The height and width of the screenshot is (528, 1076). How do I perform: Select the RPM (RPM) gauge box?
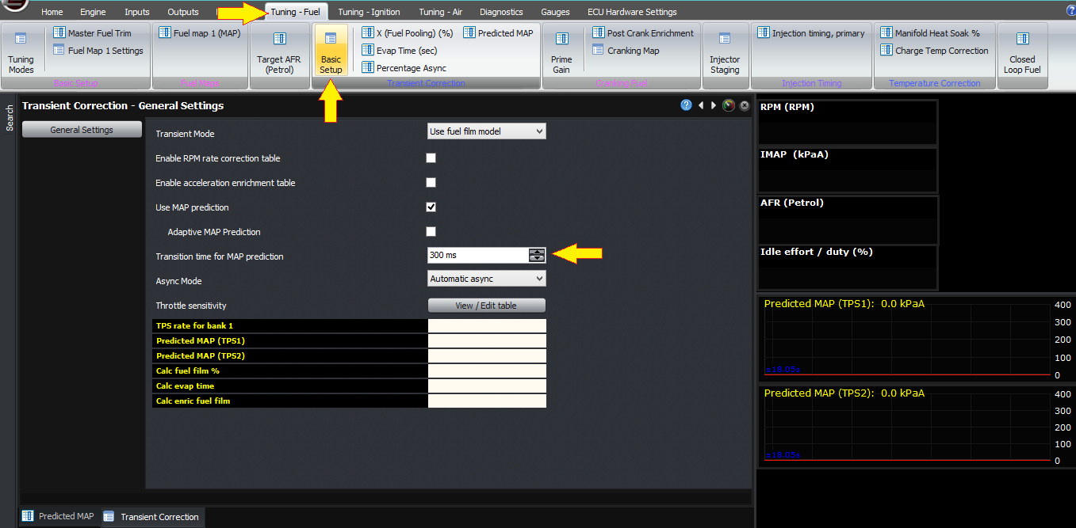point(848,122)
